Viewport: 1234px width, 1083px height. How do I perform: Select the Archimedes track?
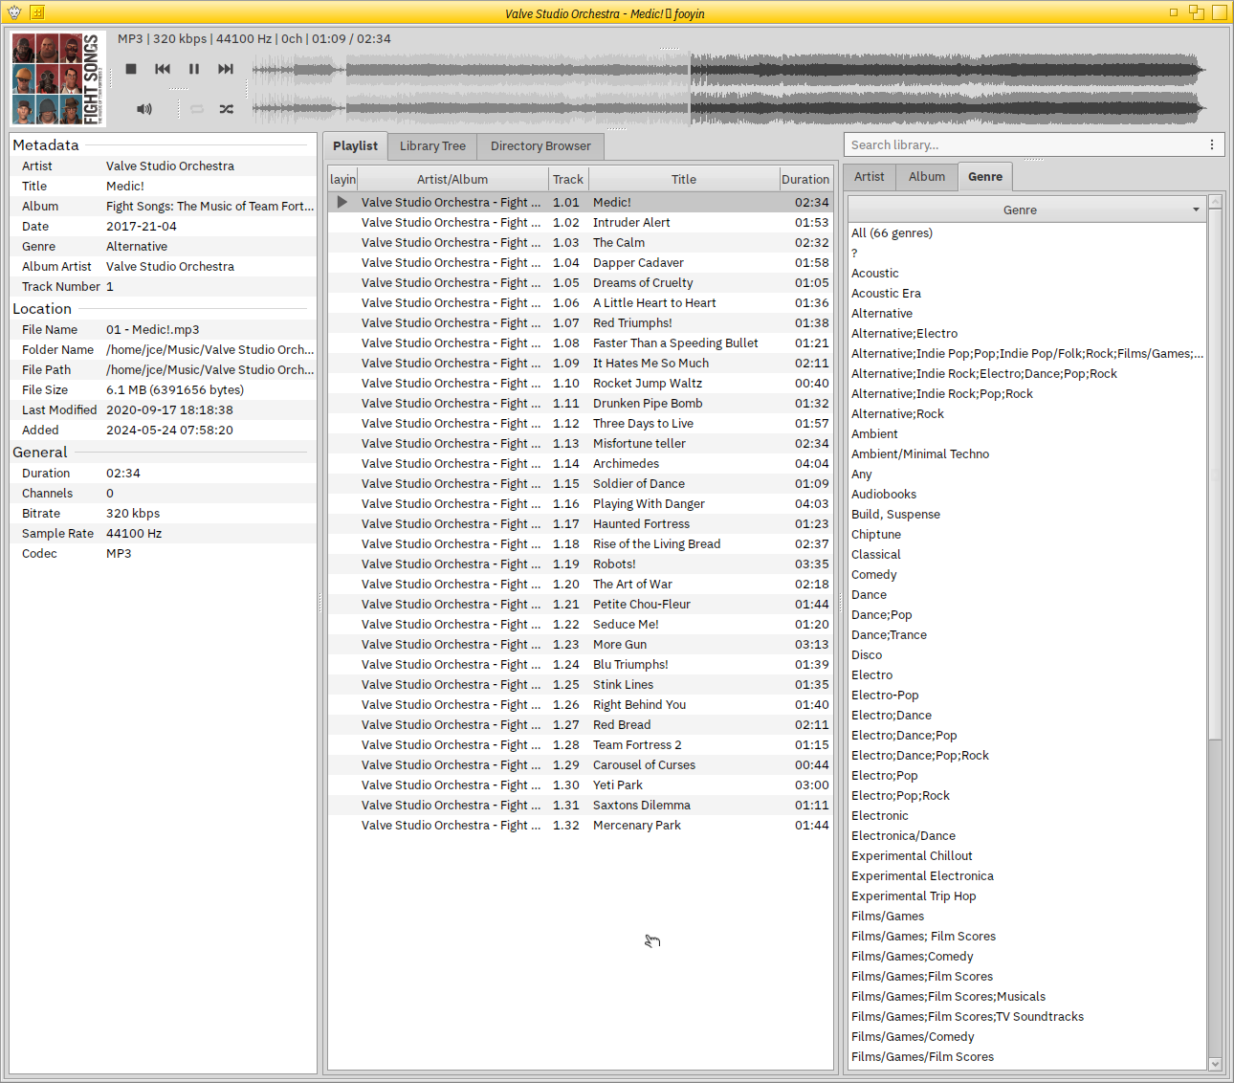pyautogui.click(x=580, y=463)
